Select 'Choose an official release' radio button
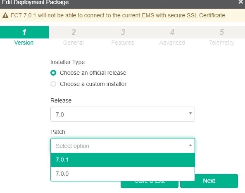 pyautogui.click(x=53, y=73)
